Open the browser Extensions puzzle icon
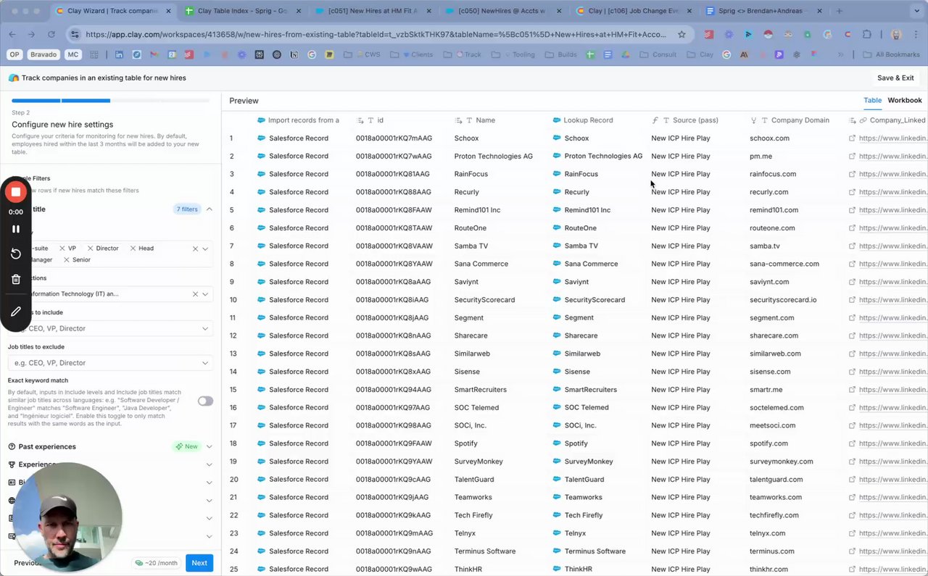Screen dimensions: 928x576 point(866,34)
